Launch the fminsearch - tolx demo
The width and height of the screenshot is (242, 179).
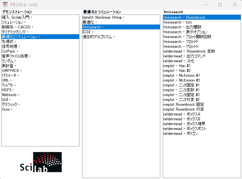pyautogui.click(x=178, y=22)
